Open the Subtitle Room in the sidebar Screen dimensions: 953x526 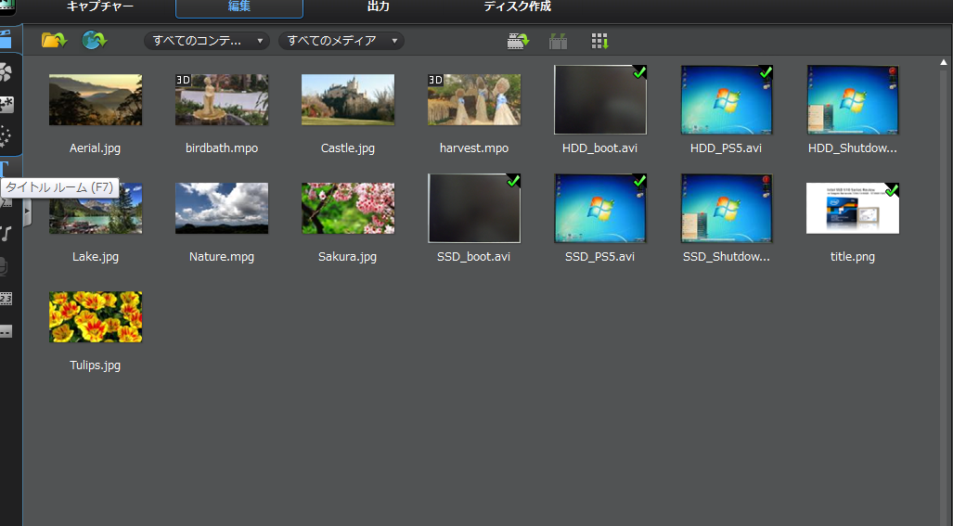coord(6,331)
